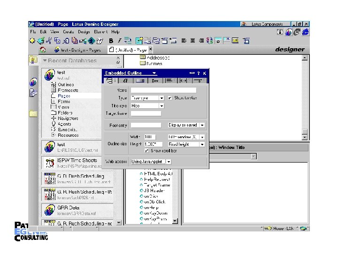Open the Edit menu
Screen dimensions: 338x253
(x=43, y=32)
